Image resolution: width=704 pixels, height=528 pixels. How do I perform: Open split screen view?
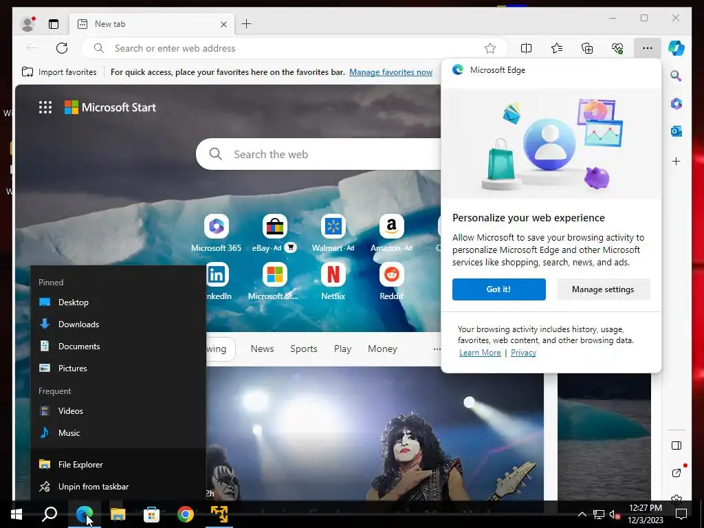(526, 48)
